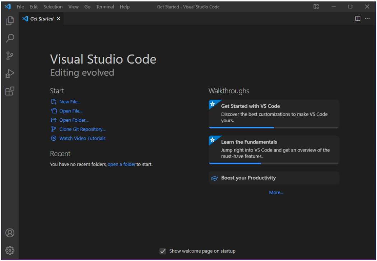
Task: Open the Terminal menu
Action: tap(105, 7)
